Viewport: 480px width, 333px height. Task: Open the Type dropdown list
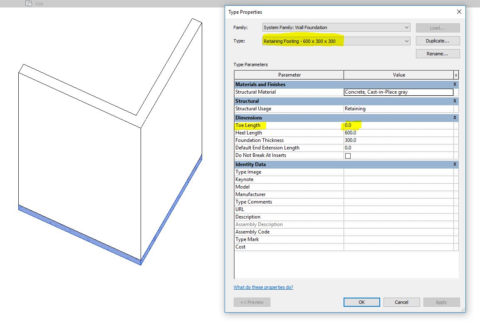[x=406, y=41]
